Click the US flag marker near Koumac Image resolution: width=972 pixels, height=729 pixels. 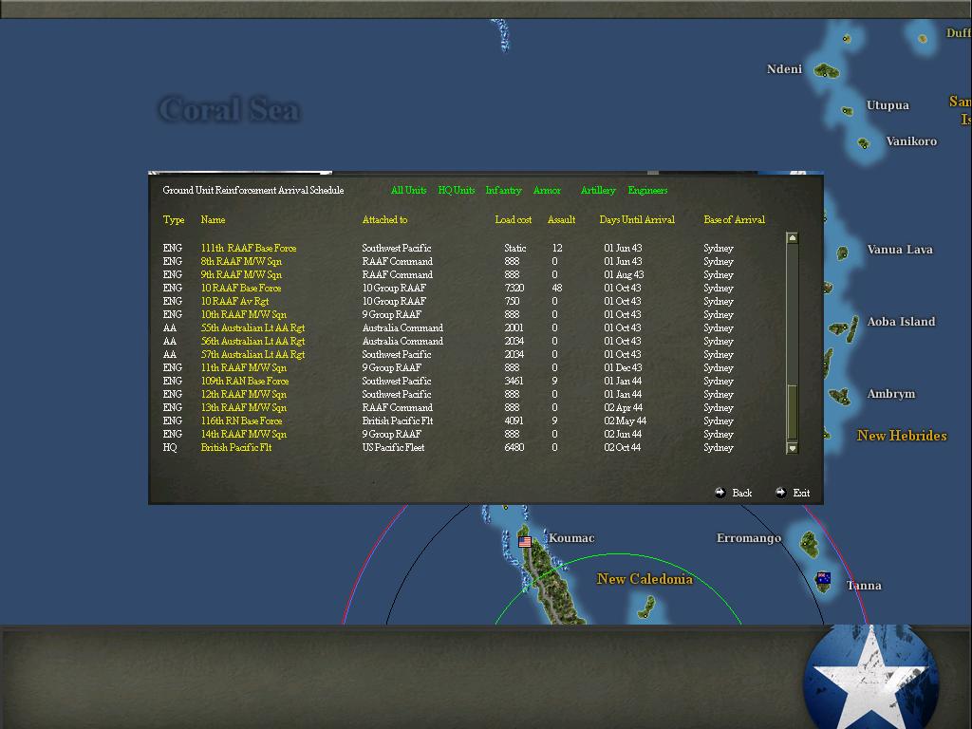pyautogui.click(x=524, y=542)
